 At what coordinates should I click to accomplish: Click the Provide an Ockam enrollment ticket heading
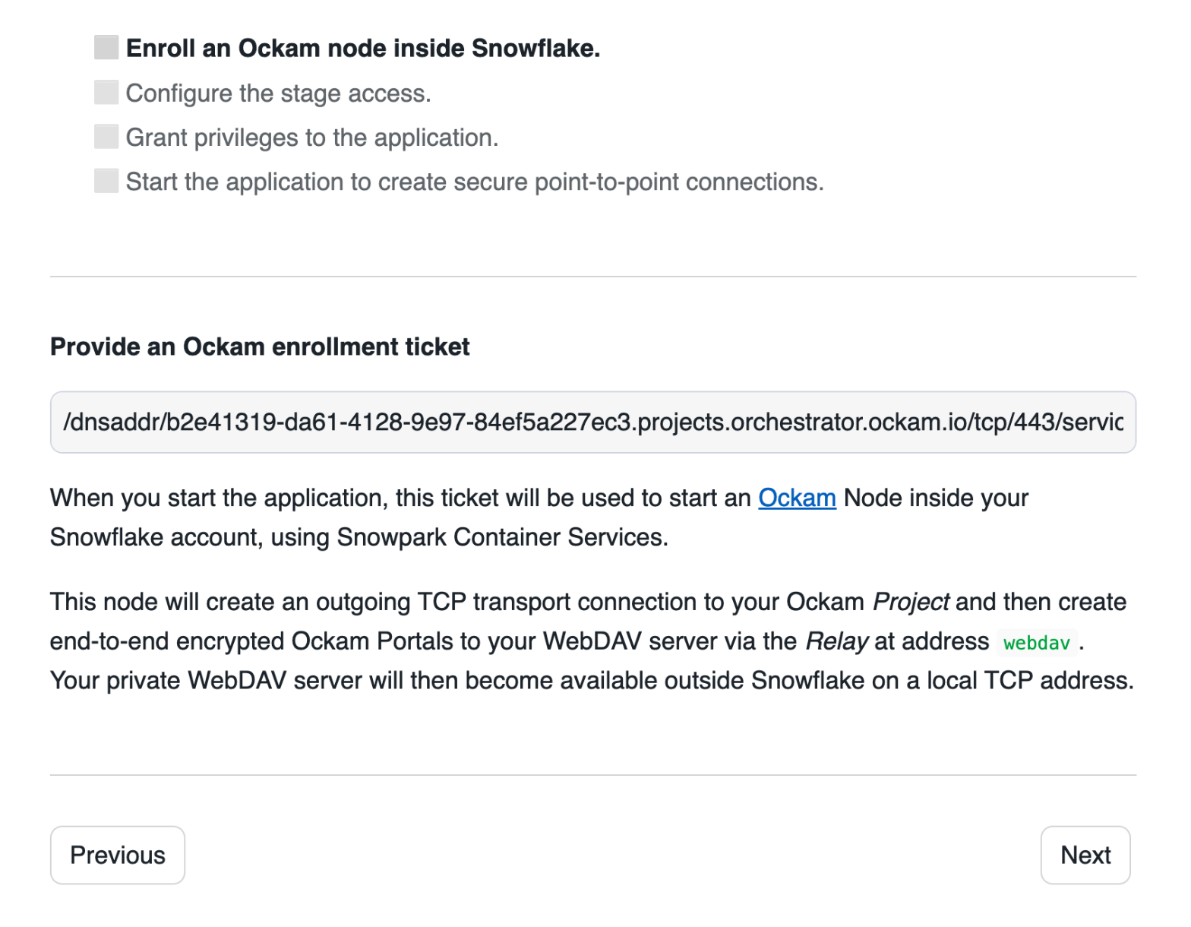[x=260, y=346]
